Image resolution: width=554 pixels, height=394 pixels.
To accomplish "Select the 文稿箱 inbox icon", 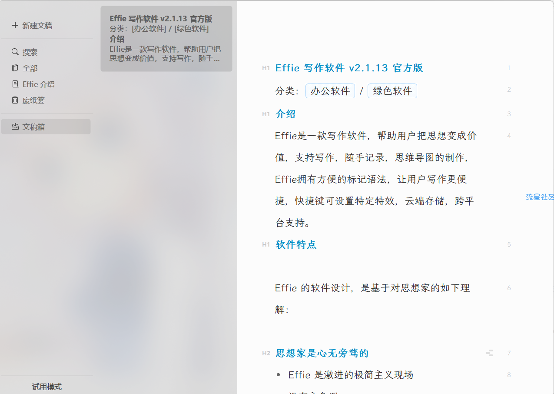I will (x=15, y=127).
